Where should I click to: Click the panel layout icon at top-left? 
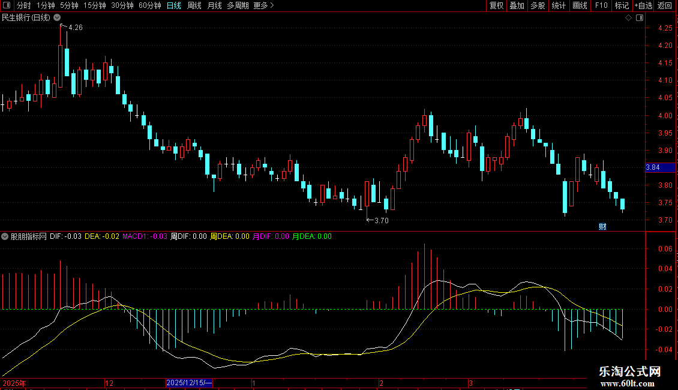coord(7,5)
